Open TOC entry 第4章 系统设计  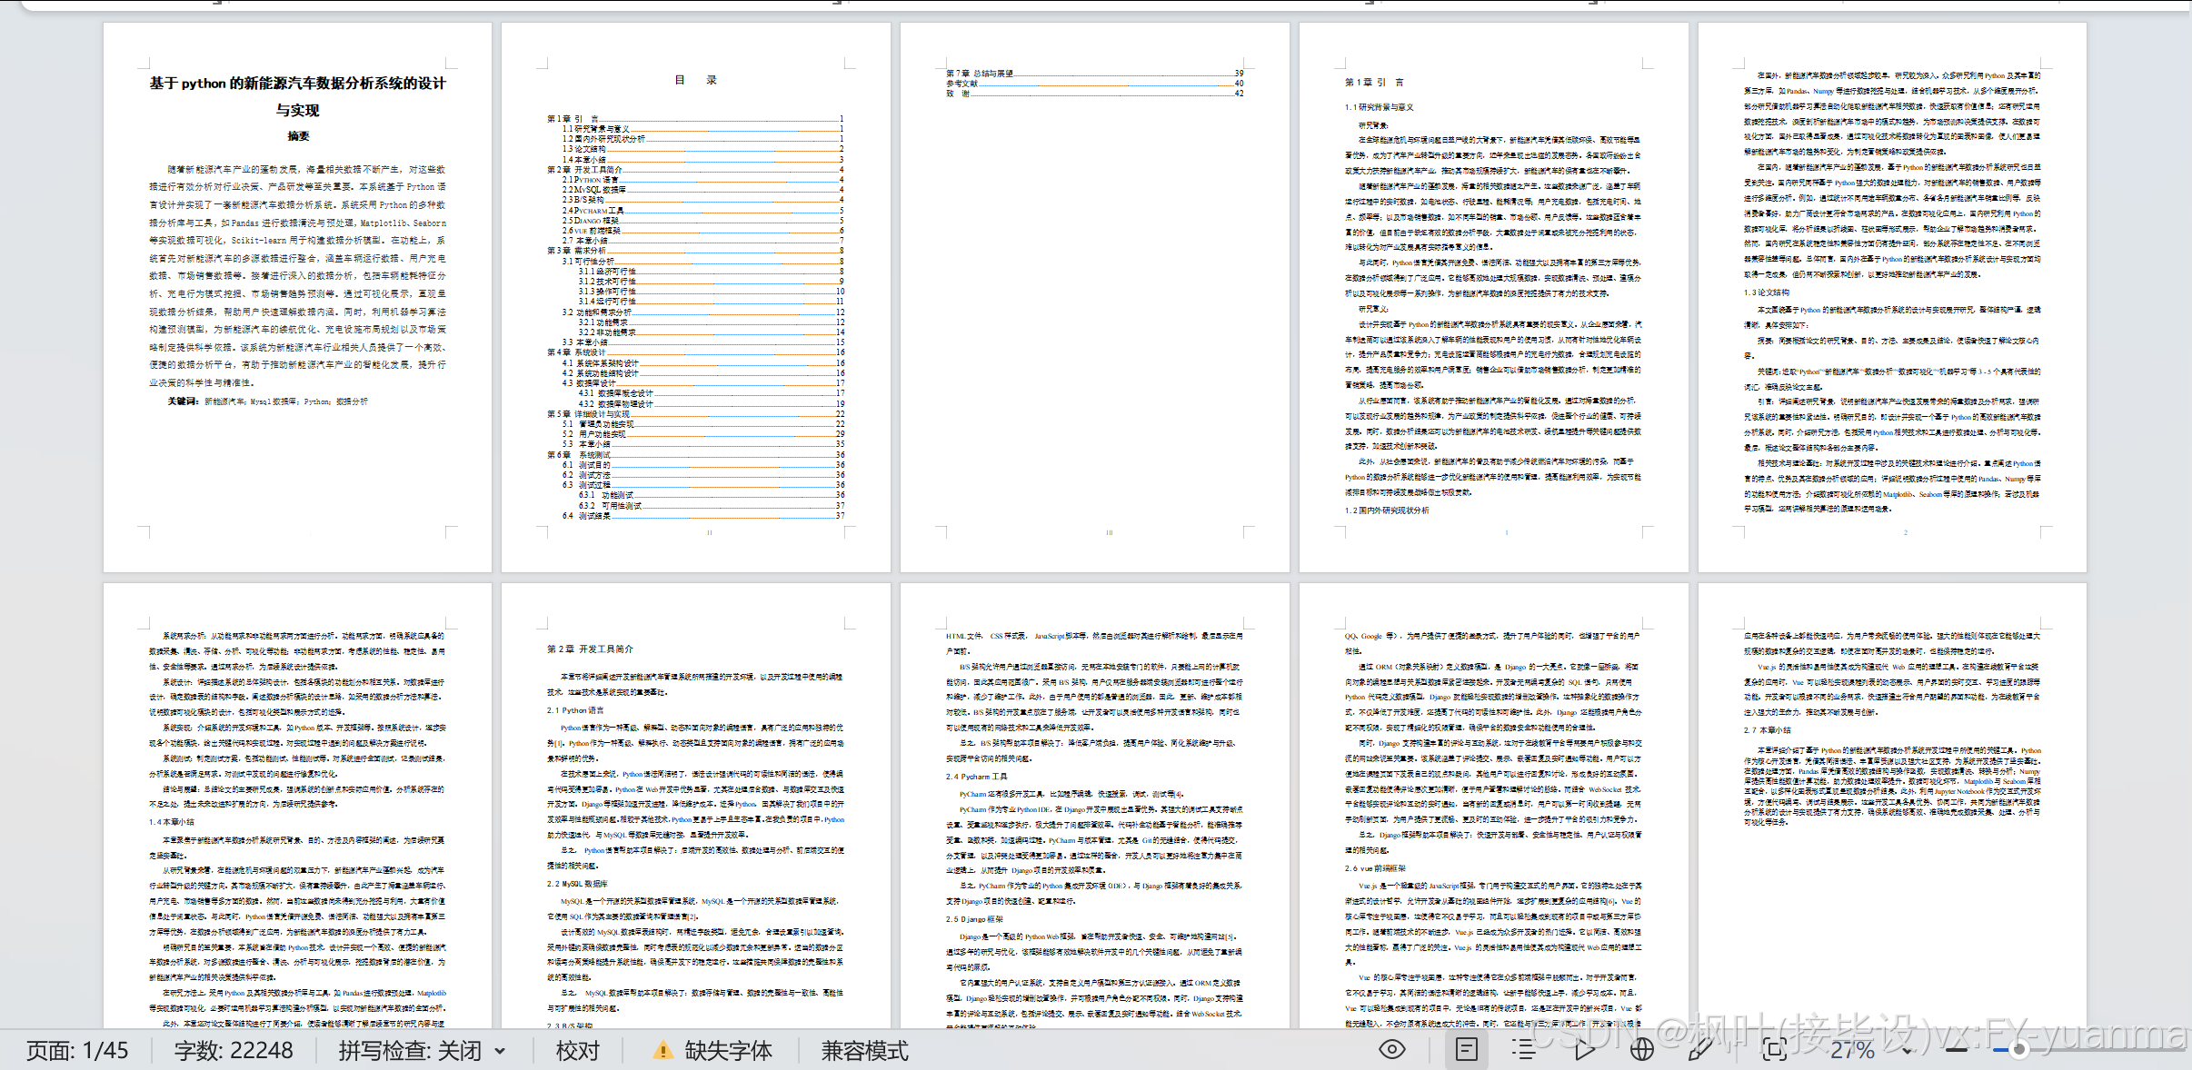click(x=576, y=352)
